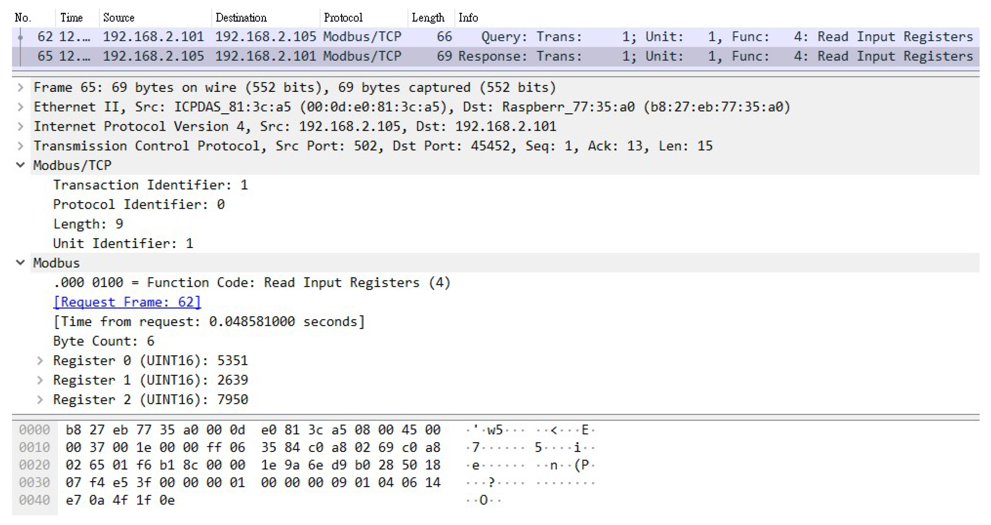Expand Register 1 value 2639
The width and height of the screenshot is (991, 525).
point(40,380)
